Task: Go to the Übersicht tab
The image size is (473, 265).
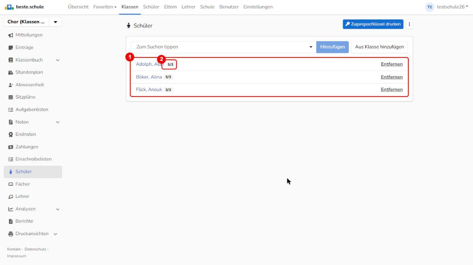Action: click(78, 7)
